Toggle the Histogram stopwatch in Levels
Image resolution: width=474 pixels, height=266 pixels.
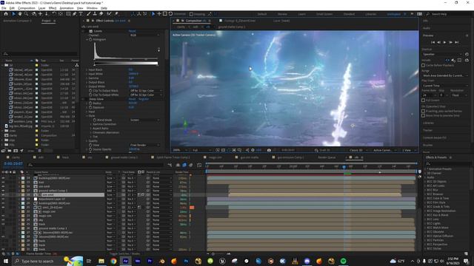coord(90,39)
